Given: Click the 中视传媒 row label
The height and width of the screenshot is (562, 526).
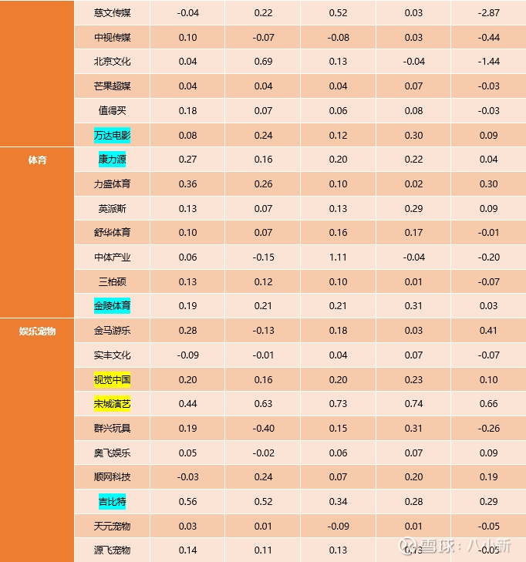Looking at the screenshot, I should click(x=113, y=37).
